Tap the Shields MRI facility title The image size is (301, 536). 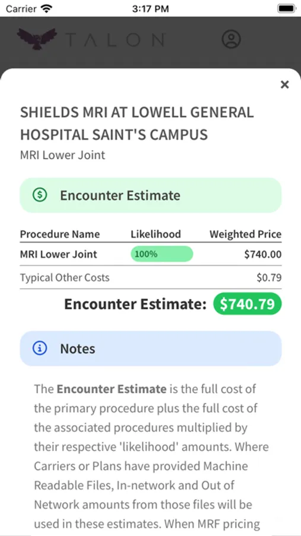pos(137,123)
